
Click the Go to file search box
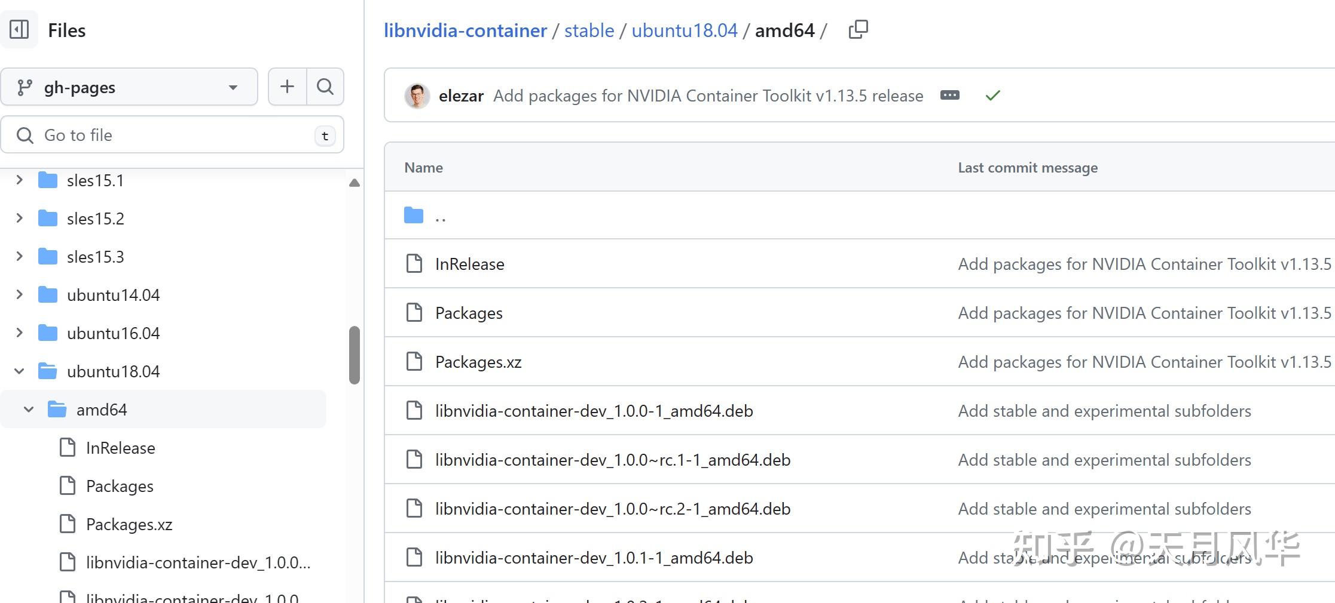[172, 135]
